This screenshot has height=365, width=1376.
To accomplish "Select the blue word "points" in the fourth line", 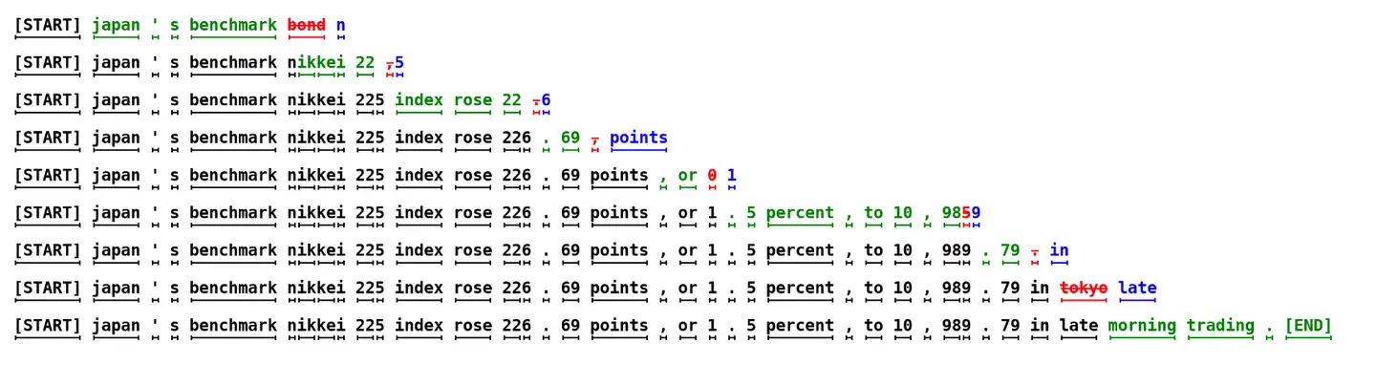I will [x=638, y=139].
